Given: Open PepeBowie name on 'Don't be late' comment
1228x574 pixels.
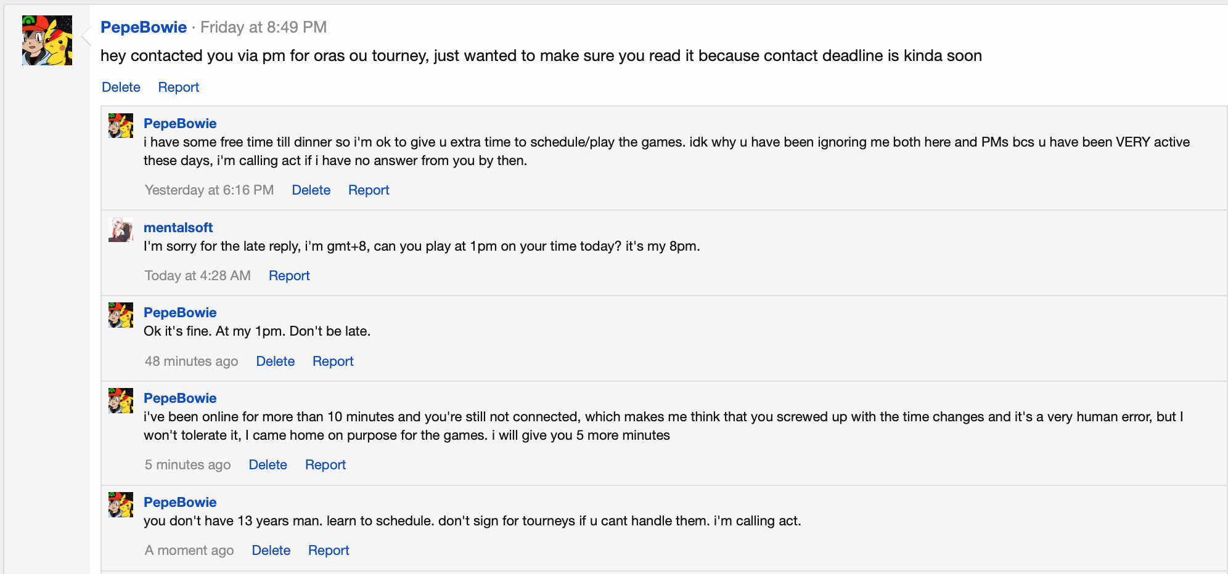Looking at the screenshot, I should click(x=180, y=312).
